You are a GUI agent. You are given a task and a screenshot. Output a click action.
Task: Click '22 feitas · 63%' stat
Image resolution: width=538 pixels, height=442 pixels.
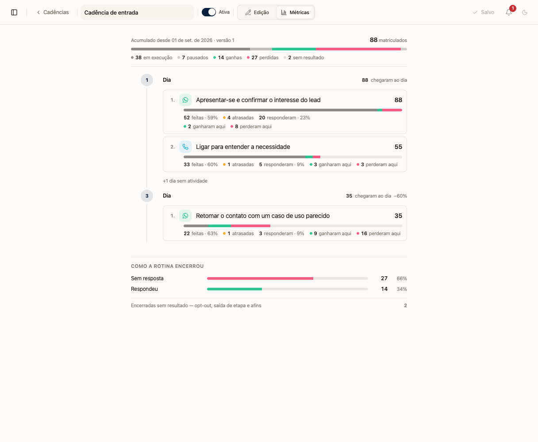point(201,233)
